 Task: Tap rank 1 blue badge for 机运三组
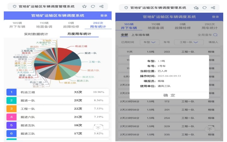pyautogui.click(x=11, y=92)
